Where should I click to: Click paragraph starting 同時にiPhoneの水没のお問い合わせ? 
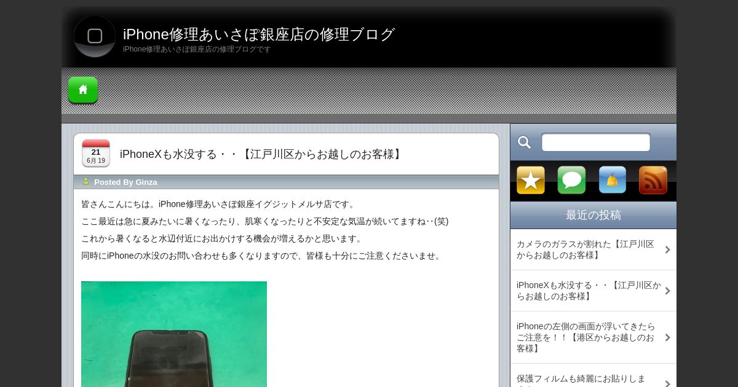tap(263, 256)
